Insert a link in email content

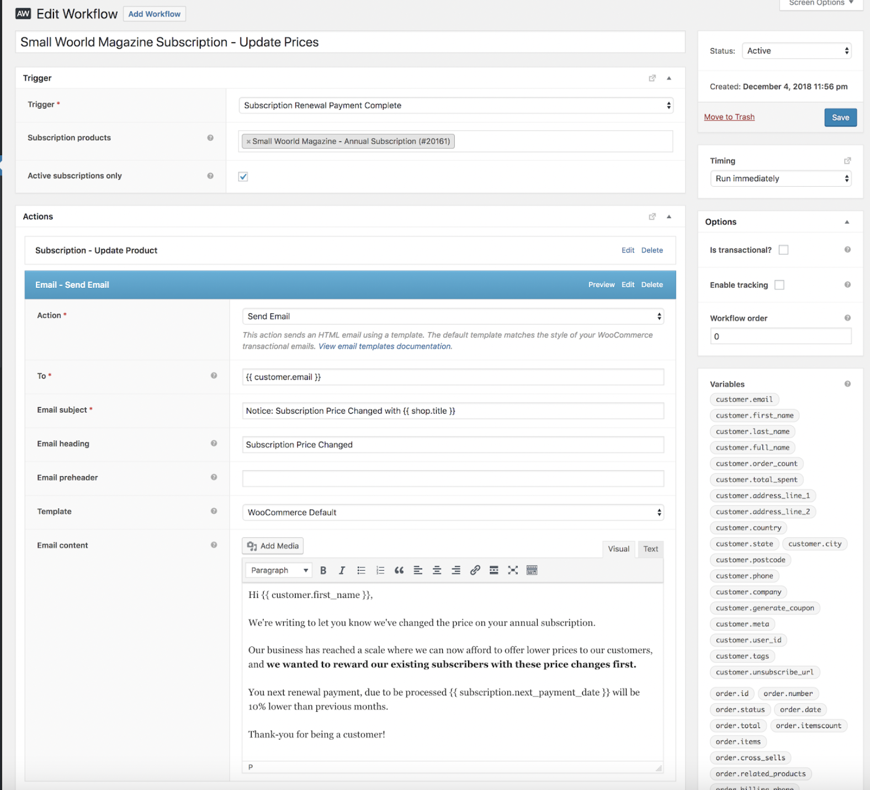coord(475,570)
